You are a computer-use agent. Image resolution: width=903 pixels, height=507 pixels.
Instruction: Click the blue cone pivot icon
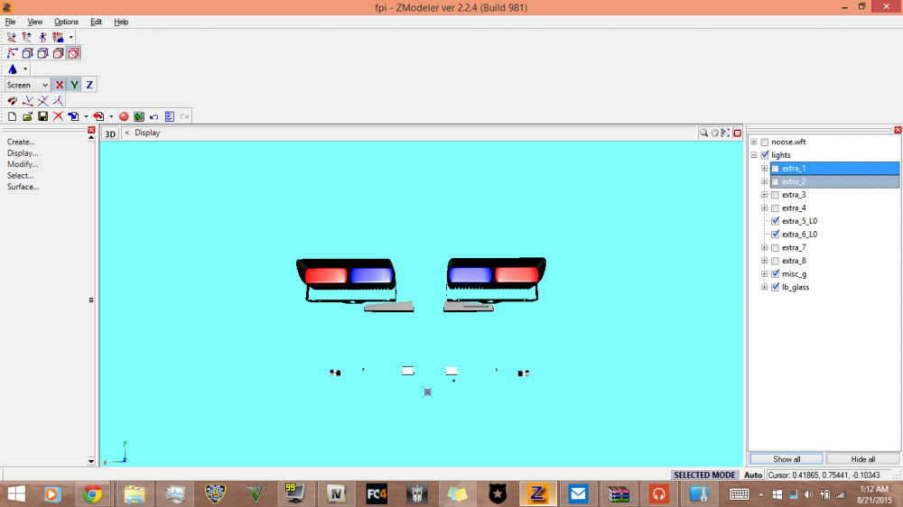tap(12, 69)
